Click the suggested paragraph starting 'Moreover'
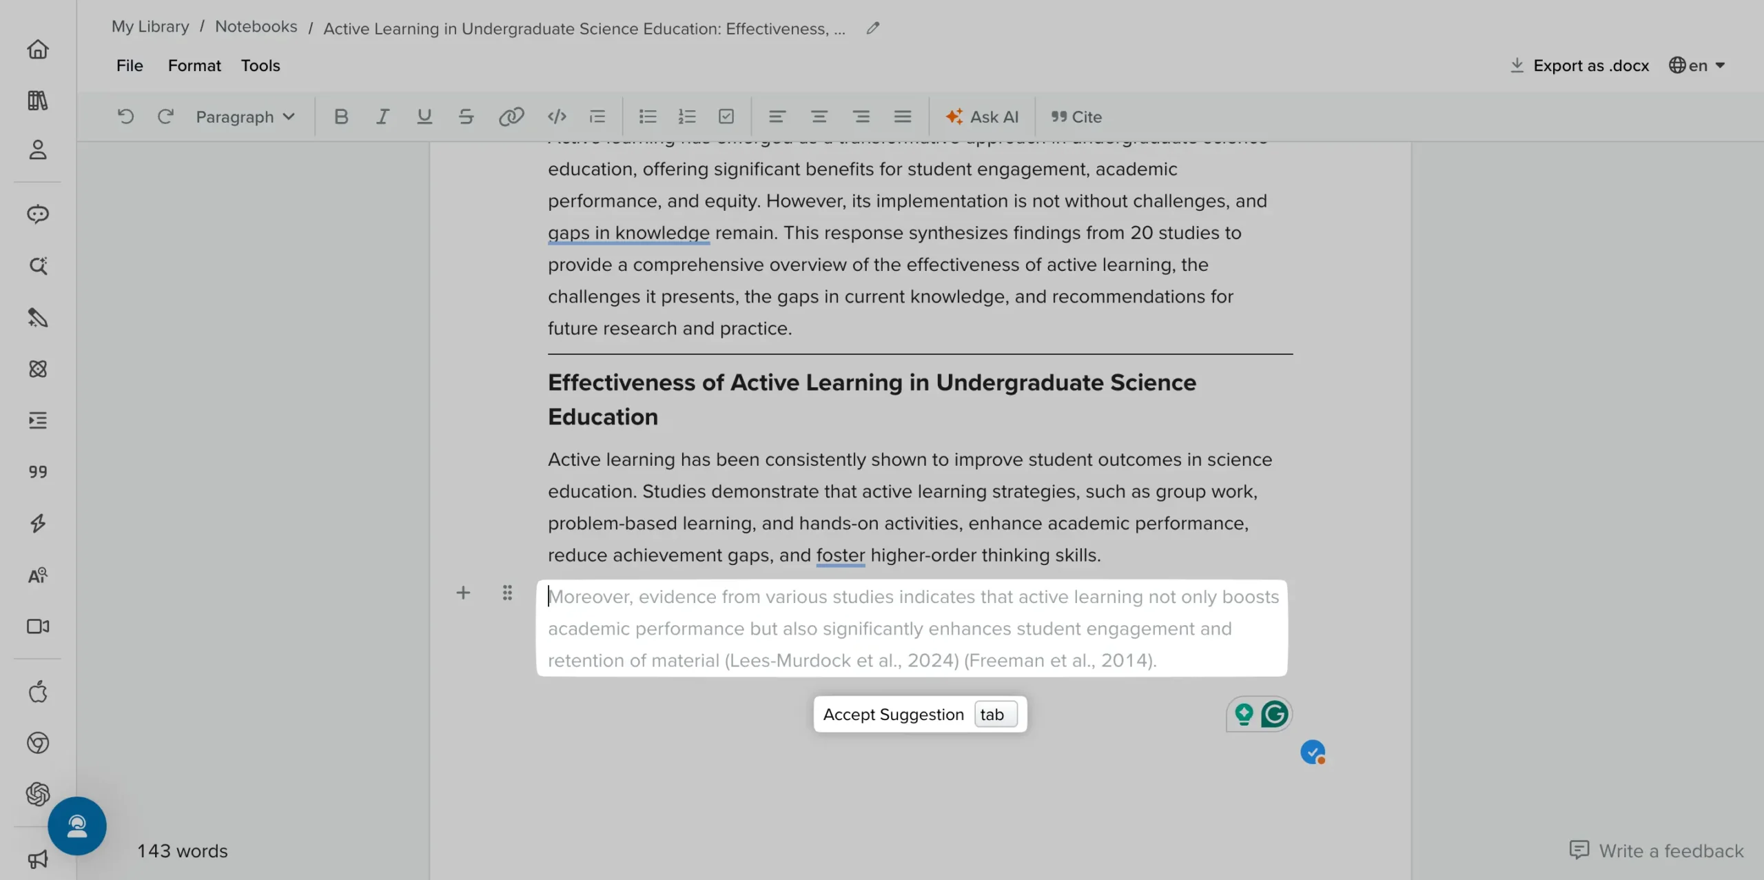The width and height of the screenshot is (1764, 880). point(912,628)
